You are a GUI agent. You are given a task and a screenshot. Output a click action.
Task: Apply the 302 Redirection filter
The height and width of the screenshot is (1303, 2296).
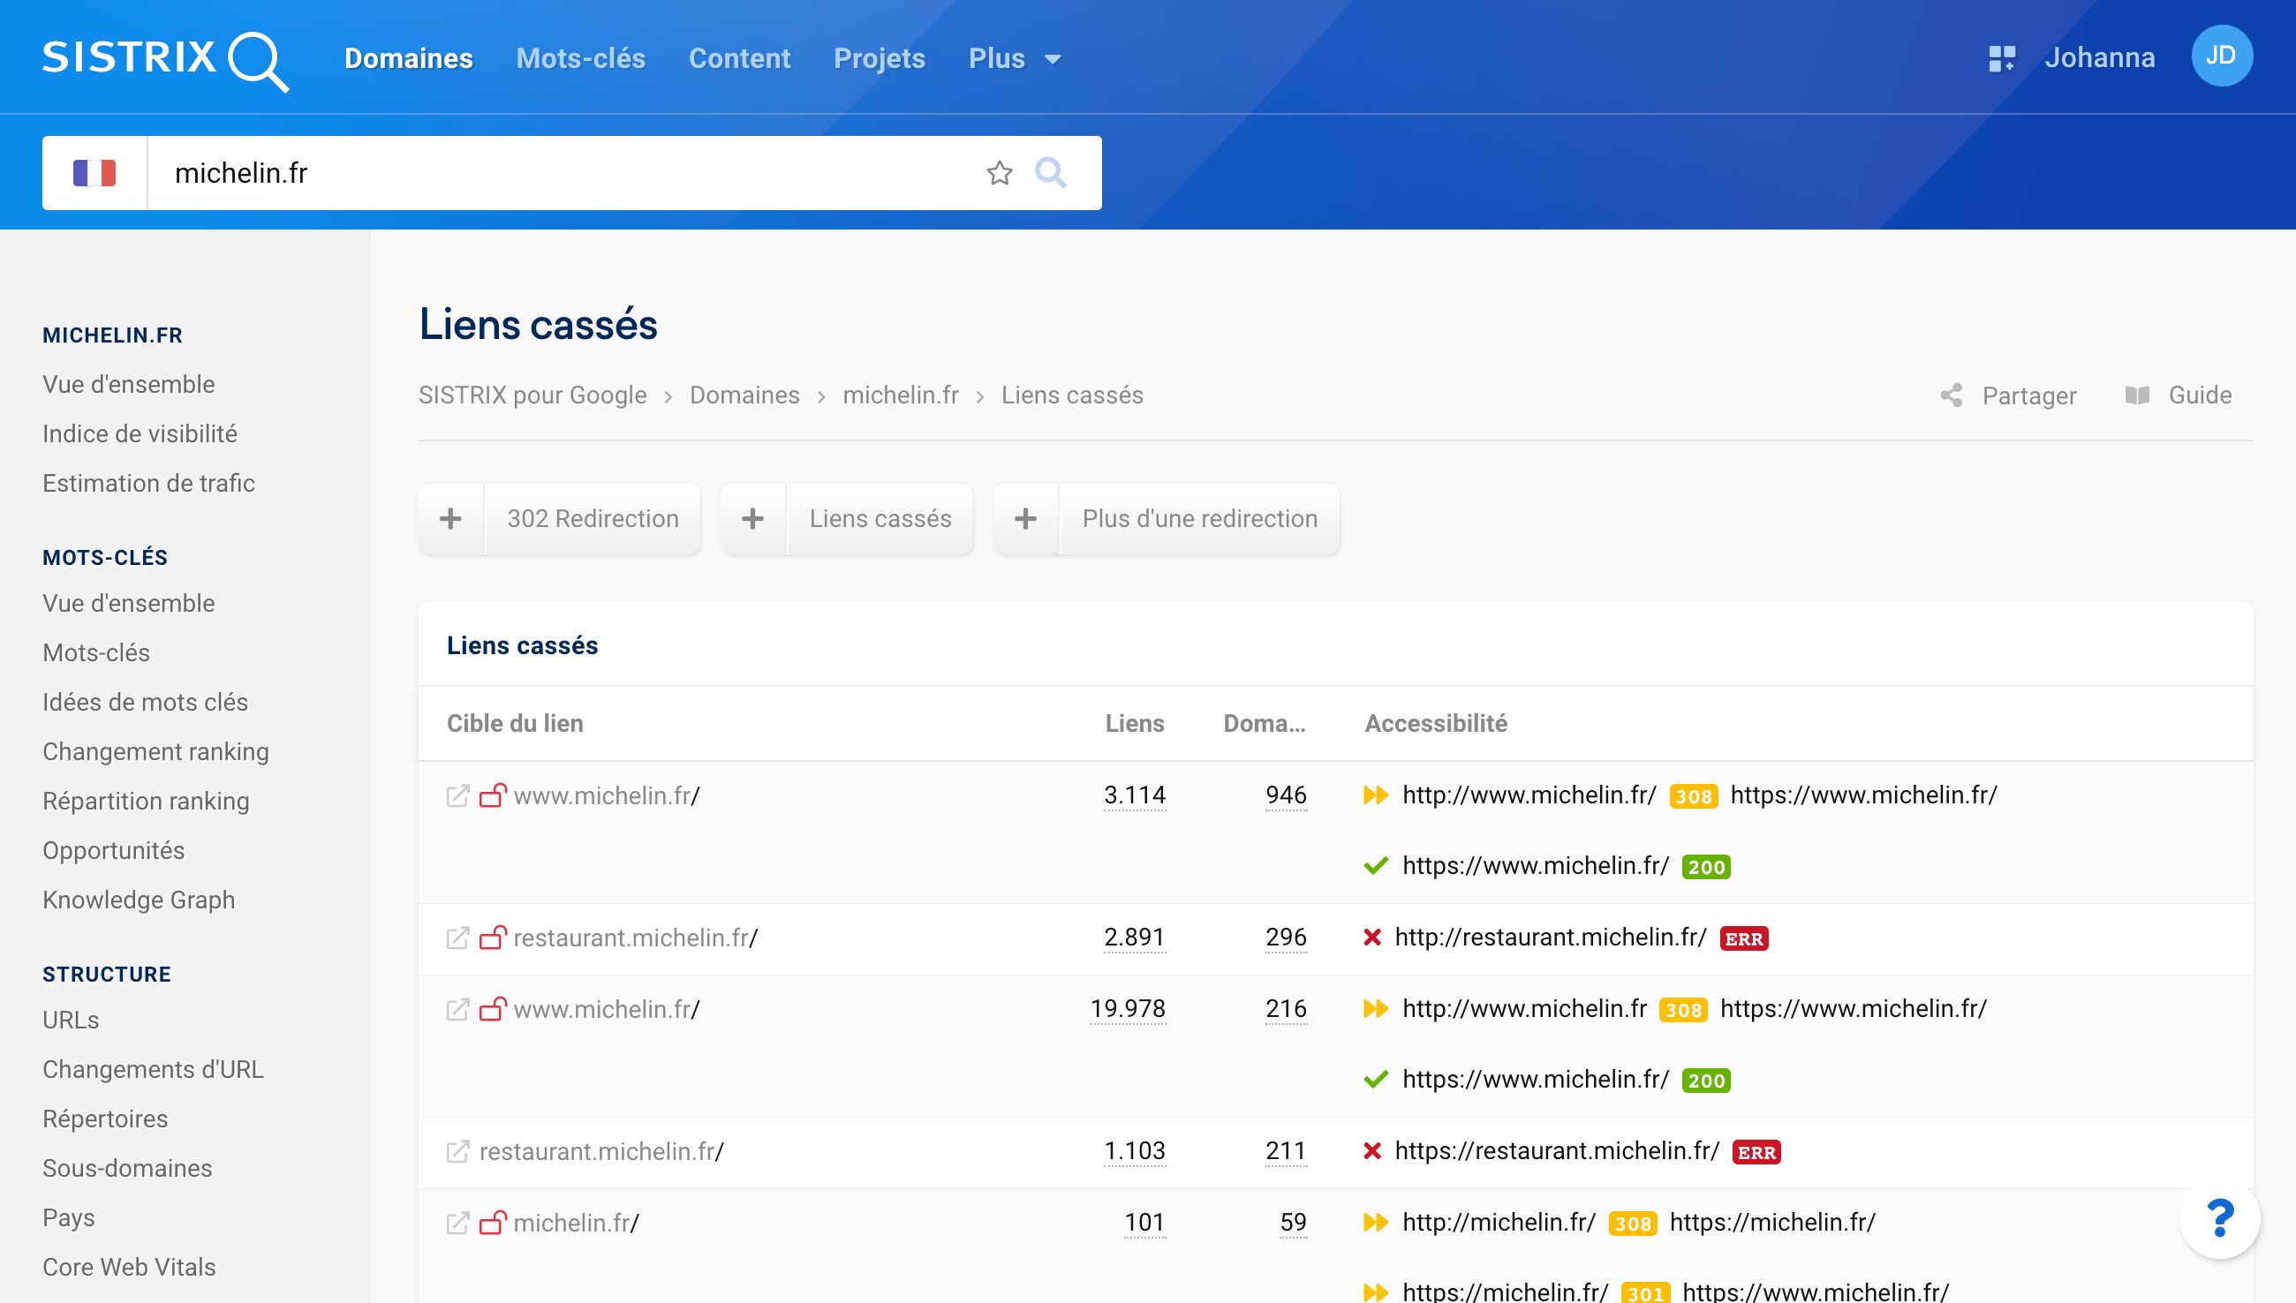tap(593, 519)
